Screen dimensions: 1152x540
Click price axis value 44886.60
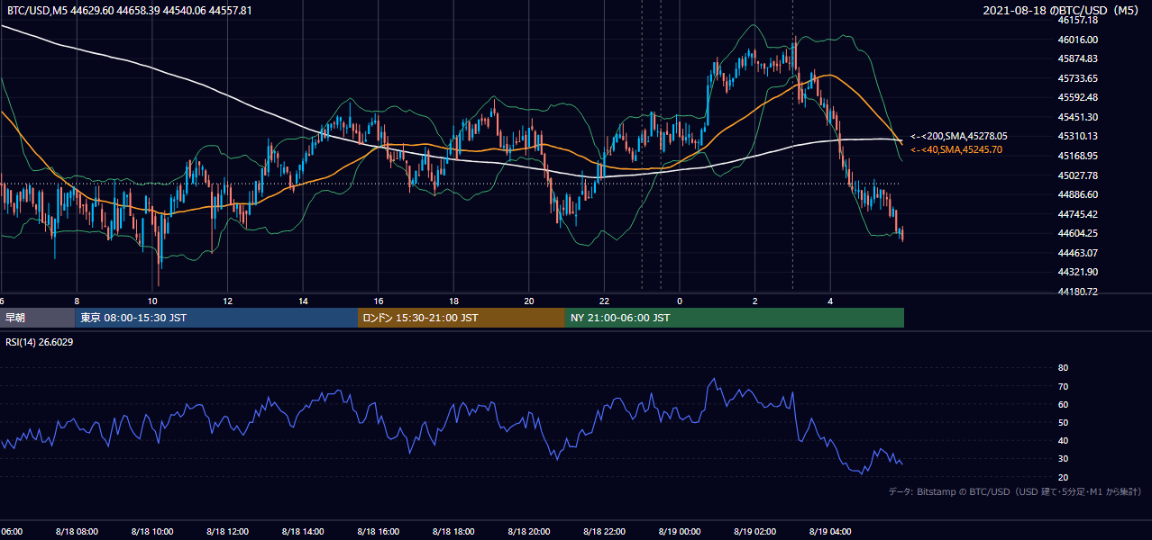(1077, 194)
